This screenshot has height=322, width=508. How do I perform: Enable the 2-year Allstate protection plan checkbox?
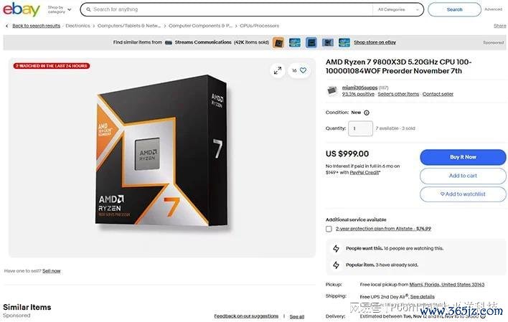pyautogui.click(x=329, y=229)
